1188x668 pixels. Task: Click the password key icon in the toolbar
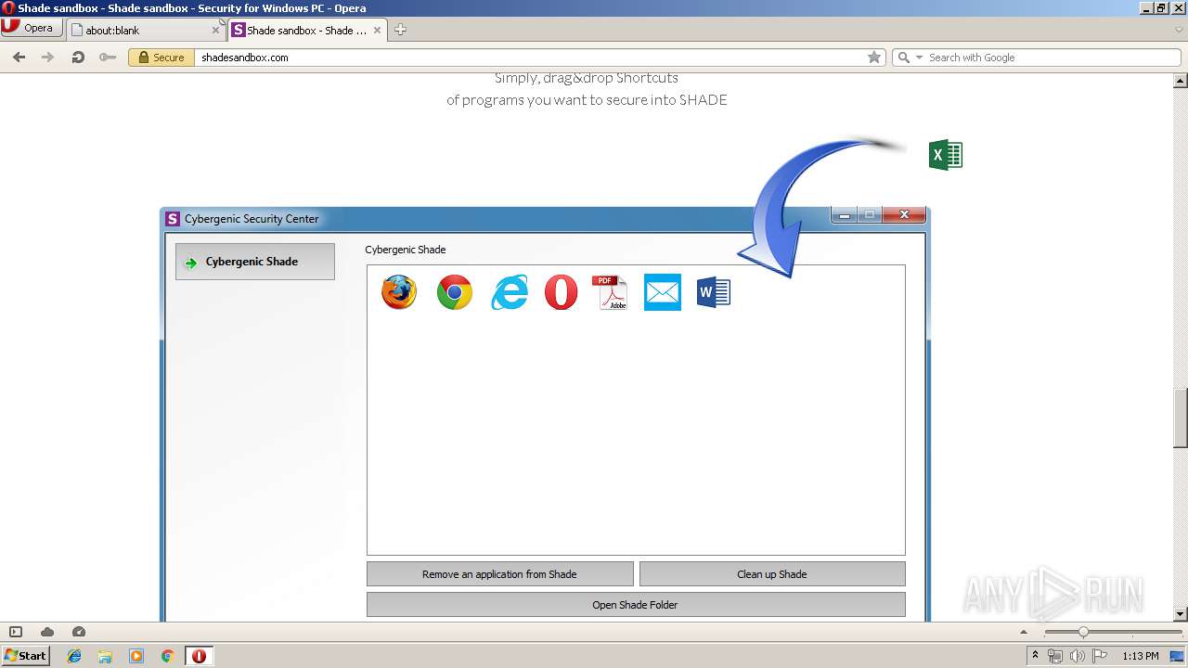pos(108,58)
